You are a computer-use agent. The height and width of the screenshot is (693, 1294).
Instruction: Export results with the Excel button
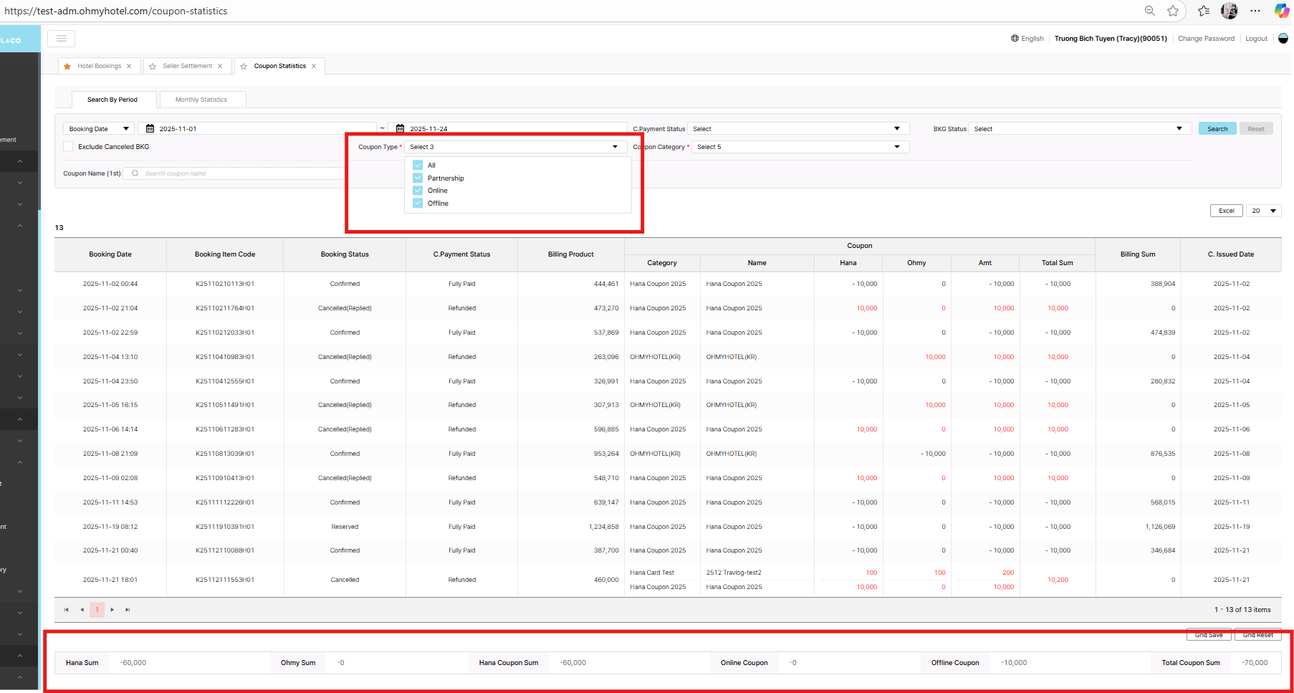pos(1226,211)
